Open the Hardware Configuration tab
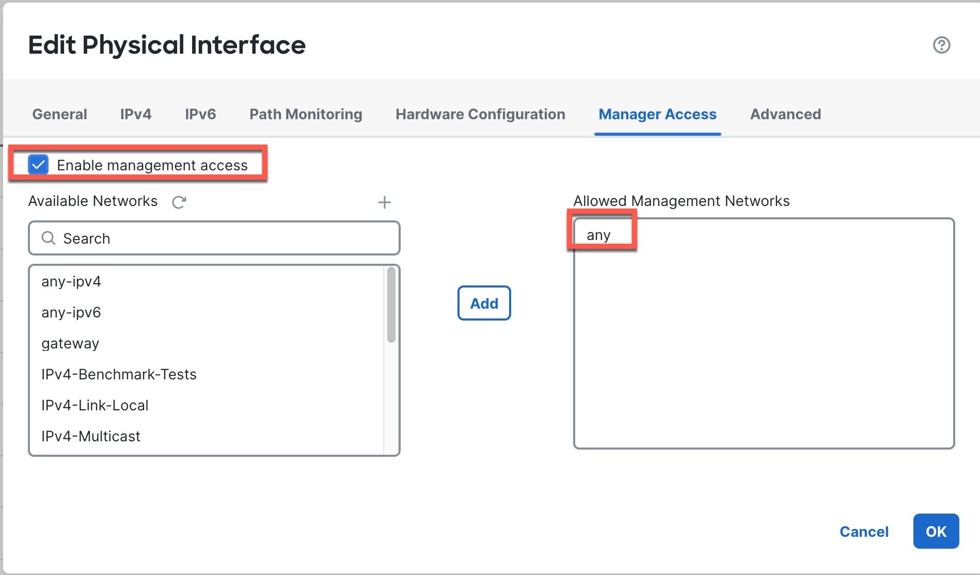 (479, 114)
